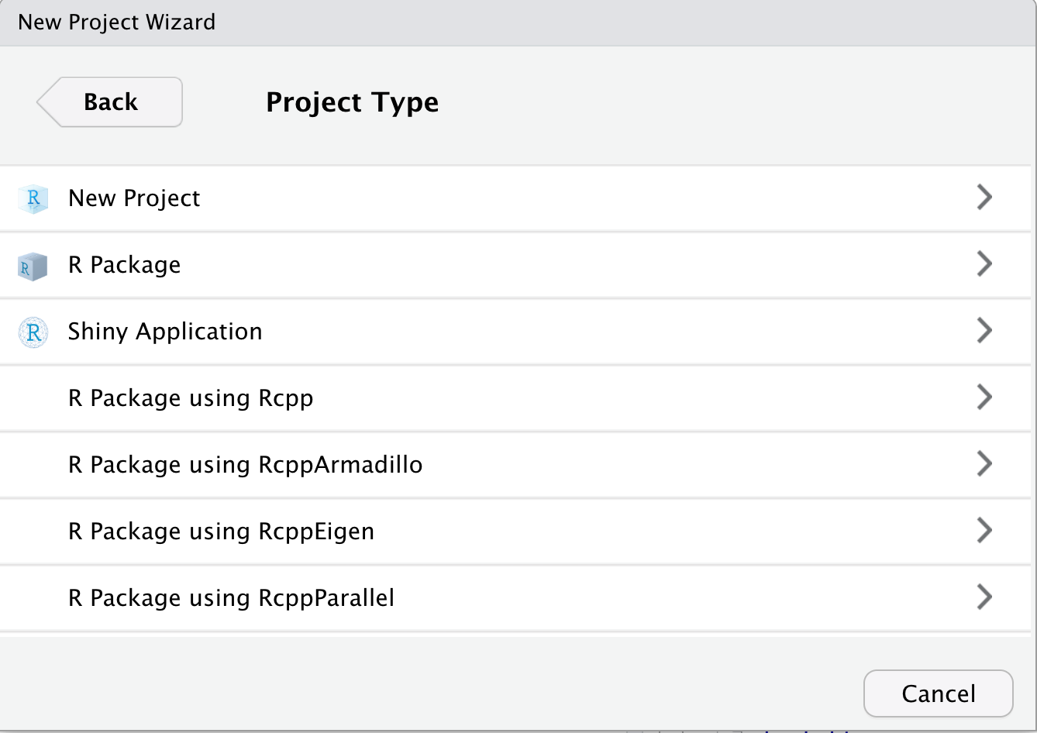
Task: Select R Package using RcppParallel
Action: point(515,598)
